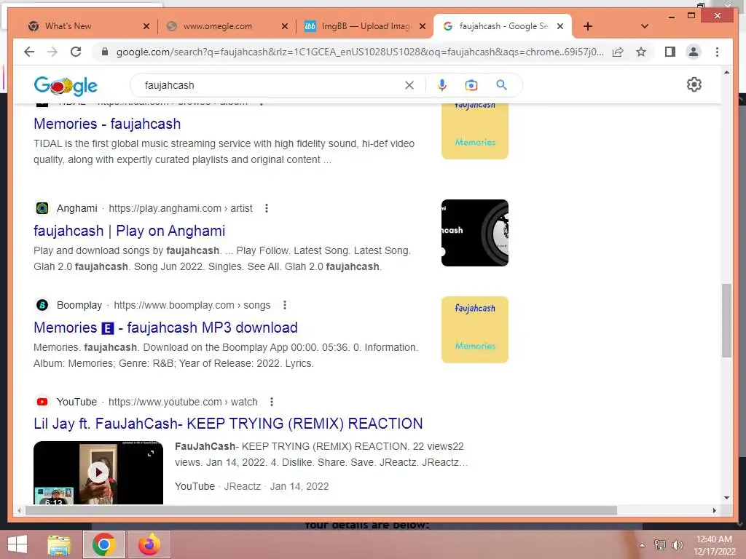
Task: Click the YouTube site favicon
Action: 42,402
